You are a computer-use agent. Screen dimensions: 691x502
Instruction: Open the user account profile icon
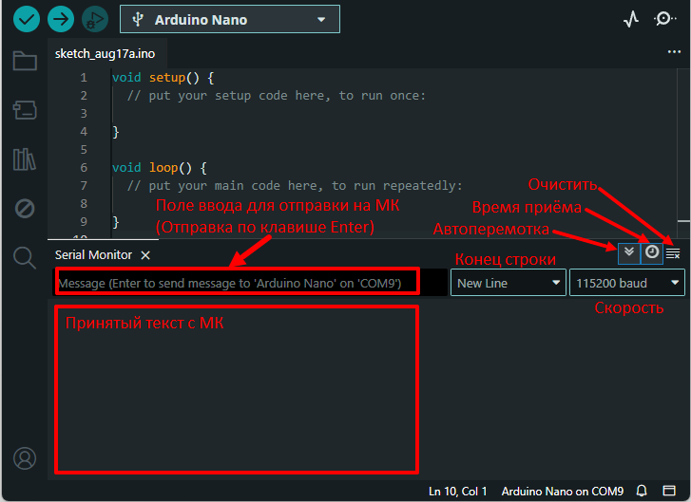(25, 458)
